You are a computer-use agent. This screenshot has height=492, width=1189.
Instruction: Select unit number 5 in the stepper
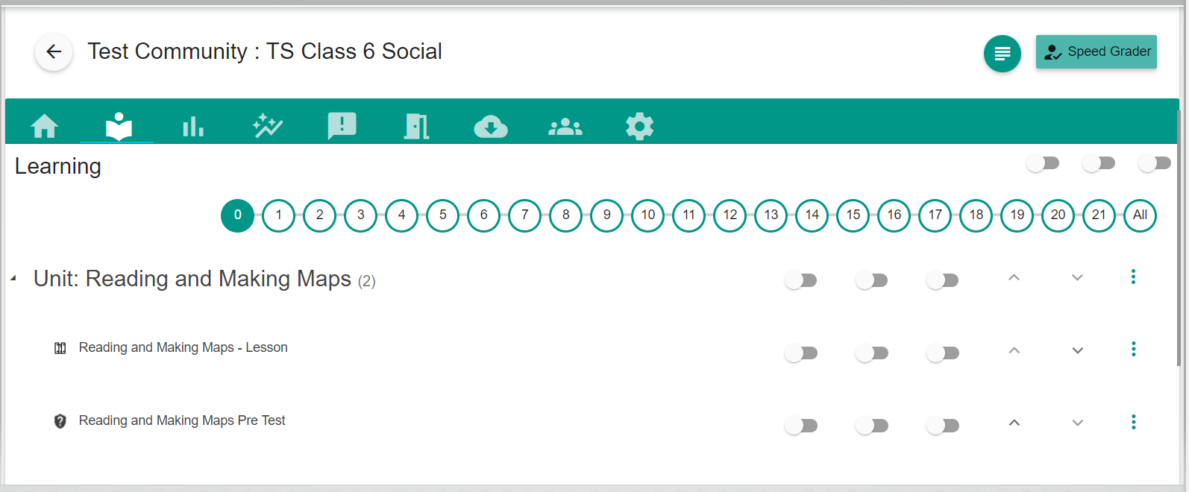click(x=443, y=215)
